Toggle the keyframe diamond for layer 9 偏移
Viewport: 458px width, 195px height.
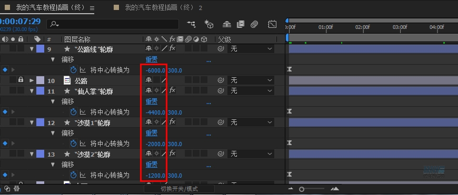point(5,70)
